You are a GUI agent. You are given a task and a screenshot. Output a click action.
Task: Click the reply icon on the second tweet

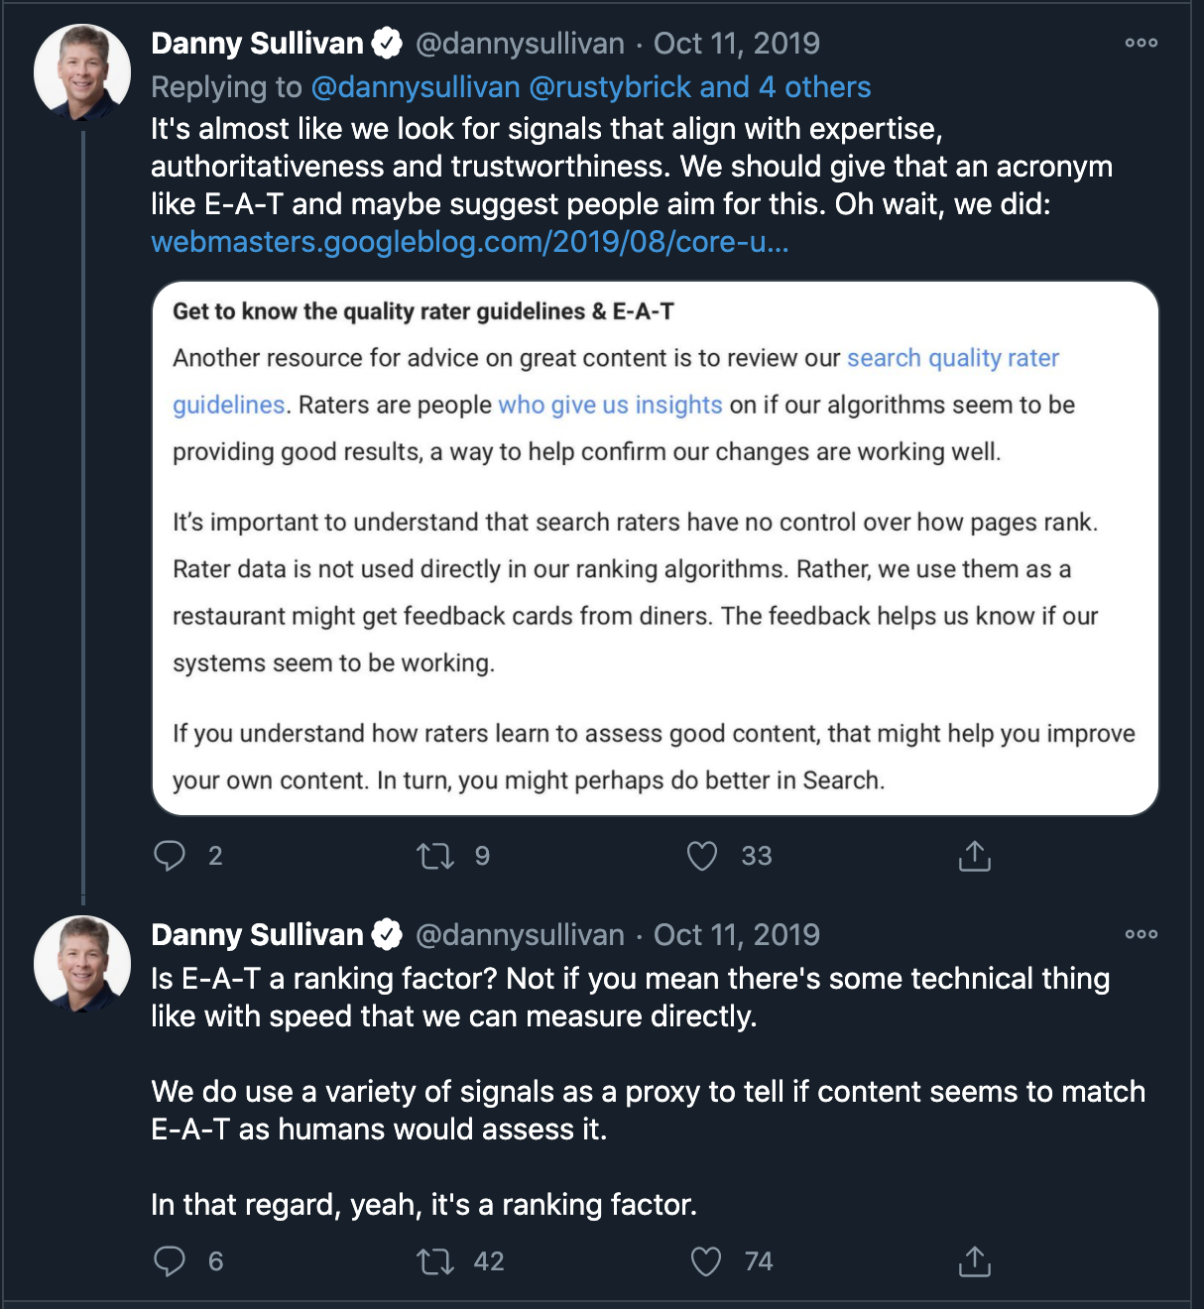(x=171, y=1260)
